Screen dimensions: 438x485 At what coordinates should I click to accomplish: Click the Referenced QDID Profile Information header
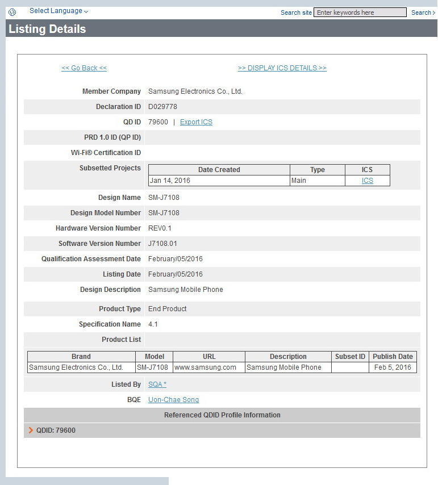(x=222, y=415)
